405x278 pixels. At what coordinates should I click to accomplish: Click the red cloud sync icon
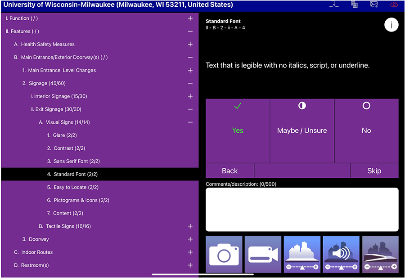[394, 5]
